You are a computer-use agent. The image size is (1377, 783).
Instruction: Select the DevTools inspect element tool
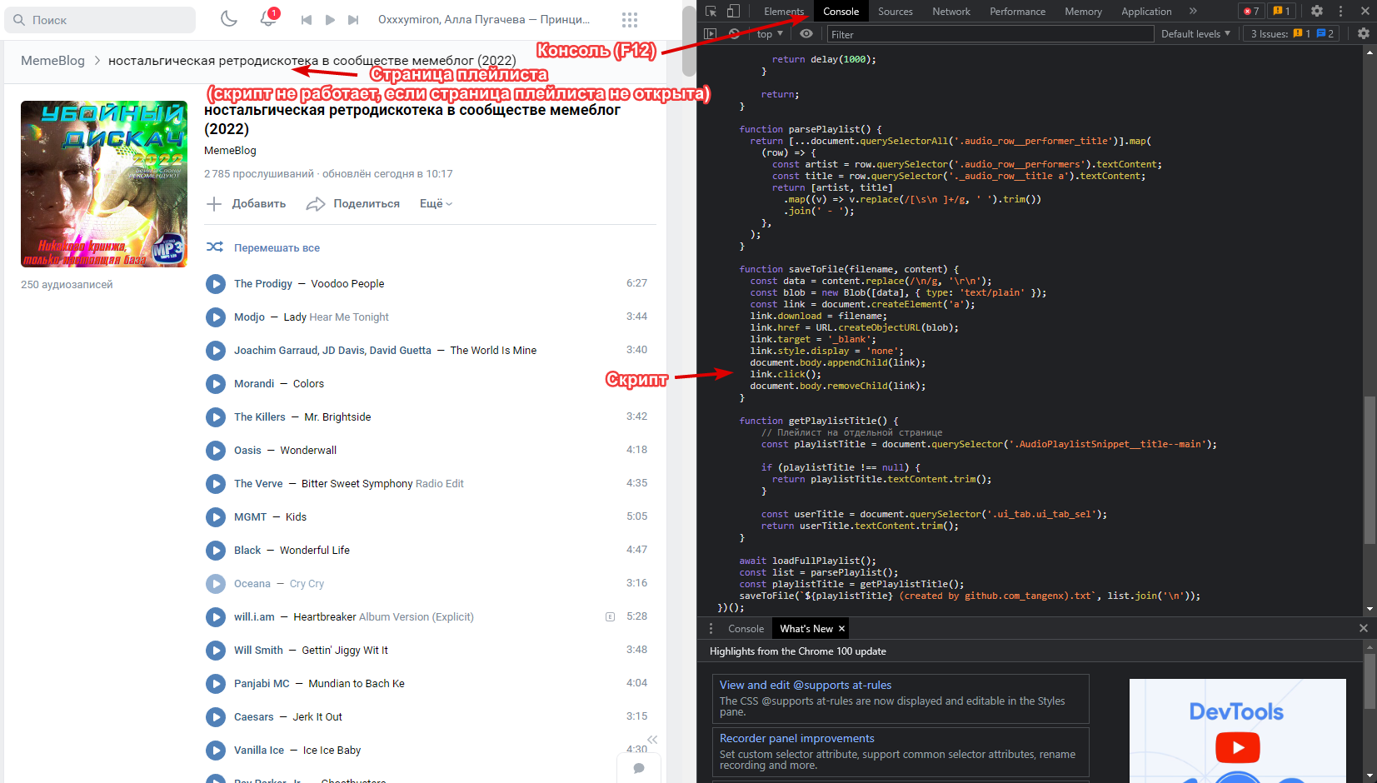pyautogui.click(x=711, y=11)
